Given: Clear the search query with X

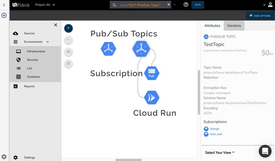Looking at the screenshot, I should [x=168, y=5].
